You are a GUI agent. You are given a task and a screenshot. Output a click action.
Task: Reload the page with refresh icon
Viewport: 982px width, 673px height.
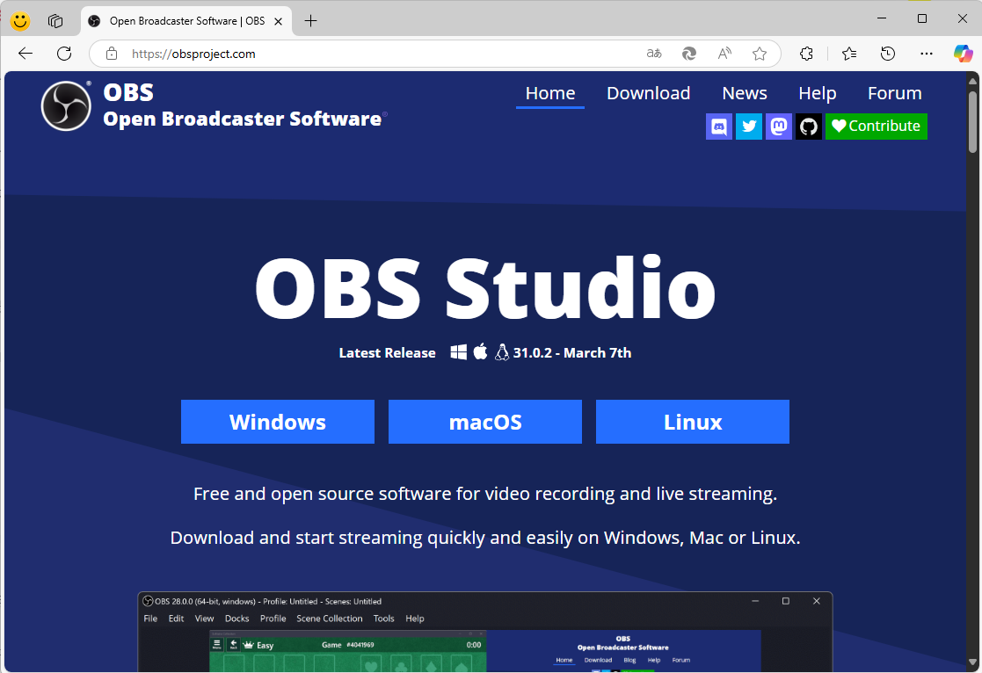click(64, 54)
